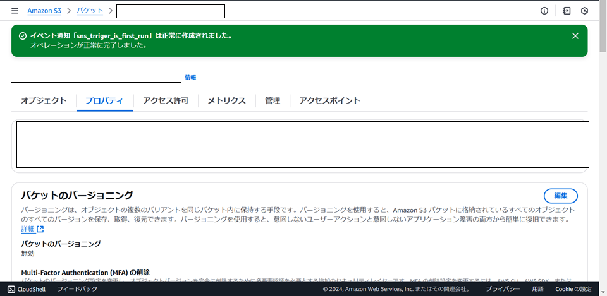
Task: Open the メトリクス tab
Action: 227,101
